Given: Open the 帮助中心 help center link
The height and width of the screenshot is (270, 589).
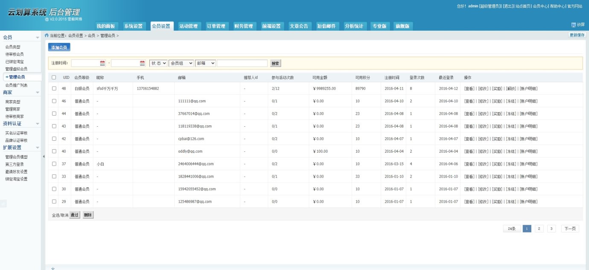Looking at the screenshot, I should coord(557,6).
